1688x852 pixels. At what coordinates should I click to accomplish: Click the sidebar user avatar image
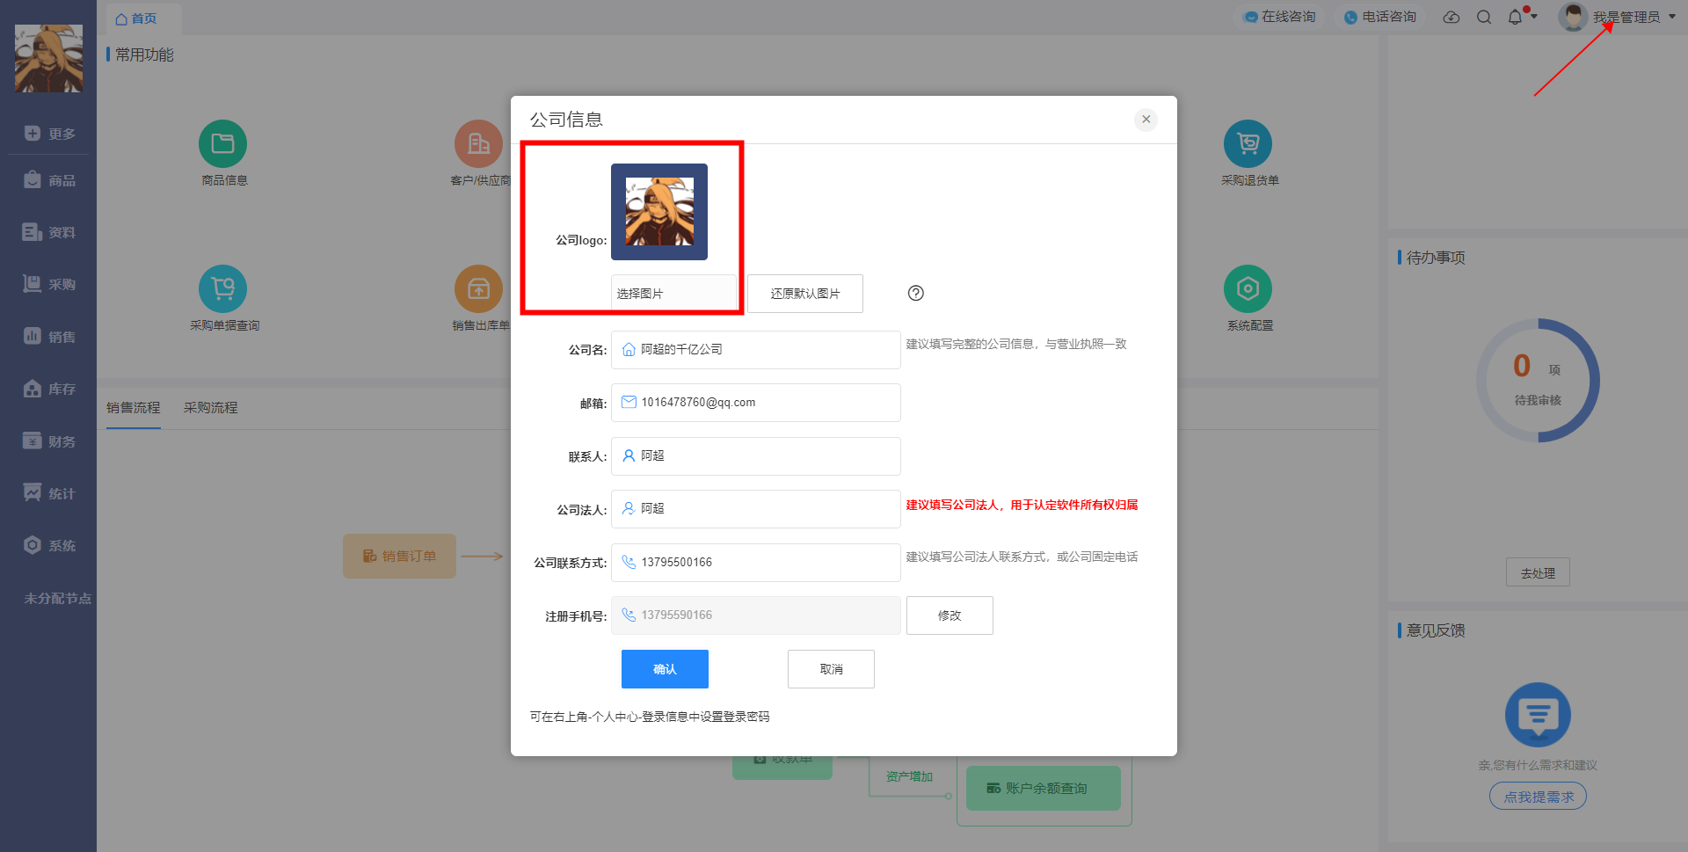[x=48, y=58]
